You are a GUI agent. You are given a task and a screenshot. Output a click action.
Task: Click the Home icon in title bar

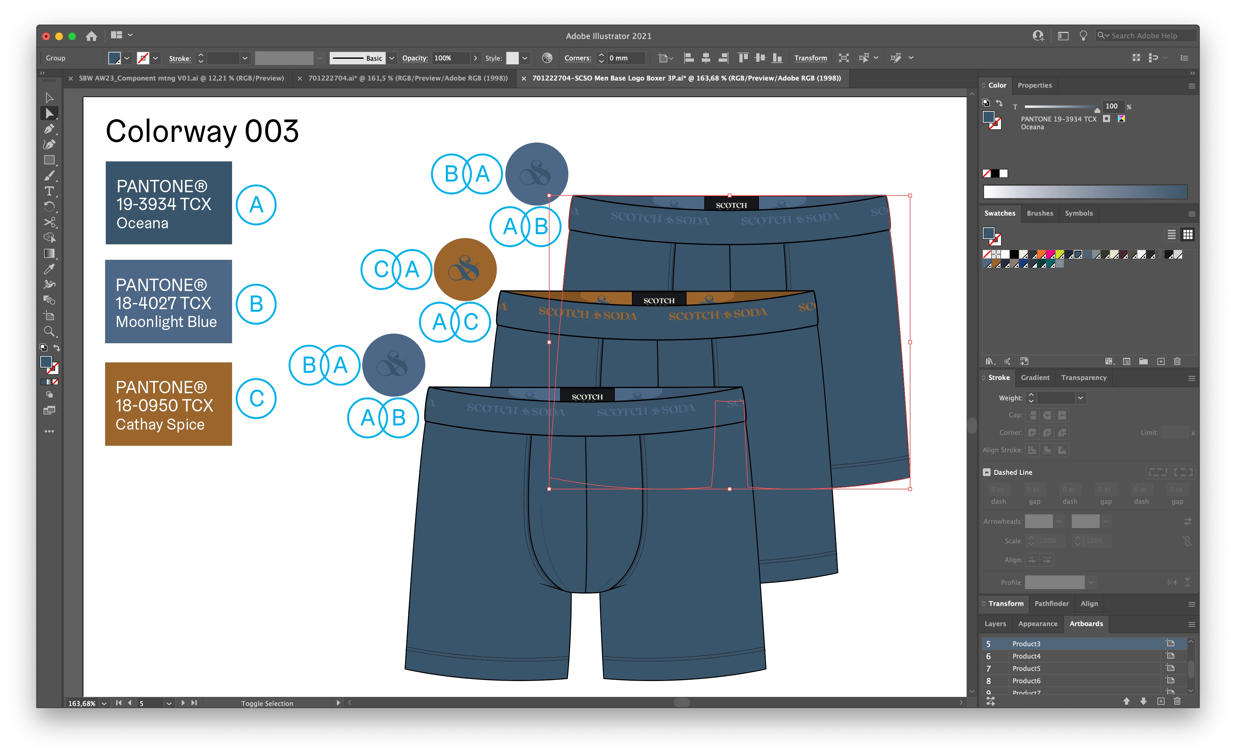coord(91,36)
